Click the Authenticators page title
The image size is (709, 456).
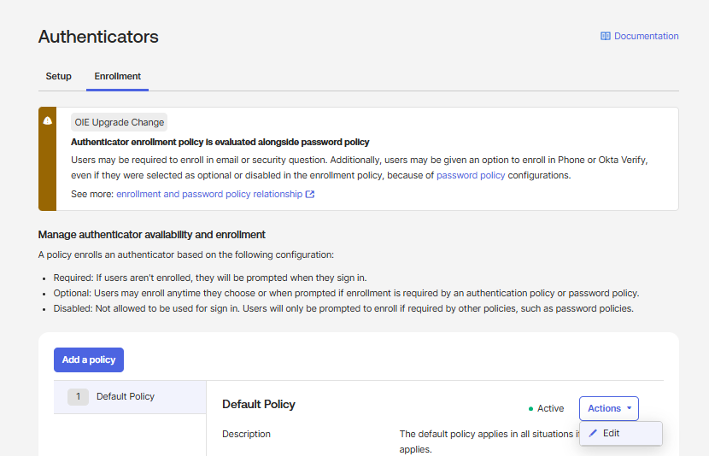[98, 37]
